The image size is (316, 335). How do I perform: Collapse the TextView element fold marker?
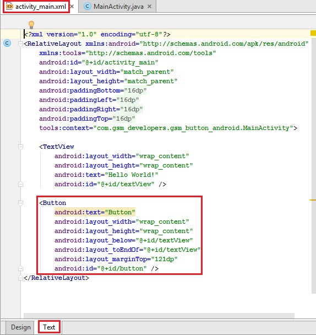pyautogui.click(x=20, y=147)
